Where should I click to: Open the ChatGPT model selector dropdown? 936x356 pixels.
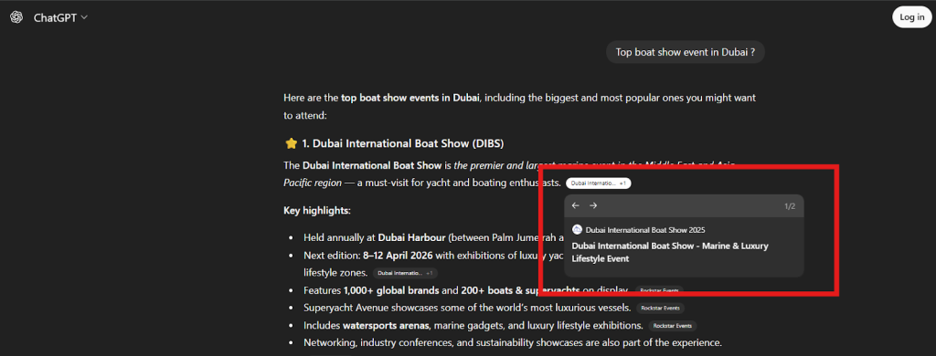(61, 17)
